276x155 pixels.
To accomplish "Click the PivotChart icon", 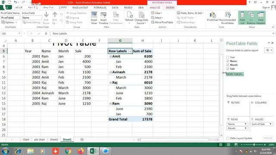I will [213, 16].
